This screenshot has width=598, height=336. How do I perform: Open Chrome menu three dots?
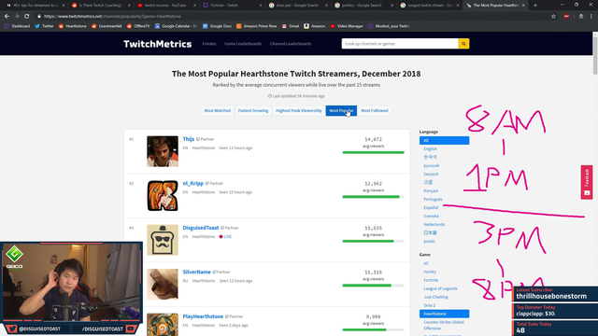[x=591, y=17]
